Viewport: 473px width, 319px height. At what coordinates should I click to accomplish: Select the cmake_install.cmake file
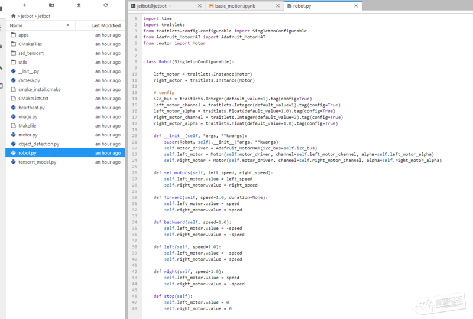pos(65,89)
